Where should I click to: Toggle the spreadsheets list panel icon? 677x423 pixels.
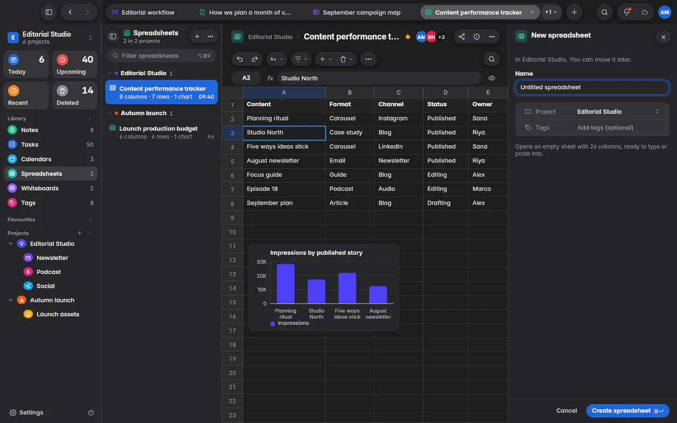click(x=113, y=36)
